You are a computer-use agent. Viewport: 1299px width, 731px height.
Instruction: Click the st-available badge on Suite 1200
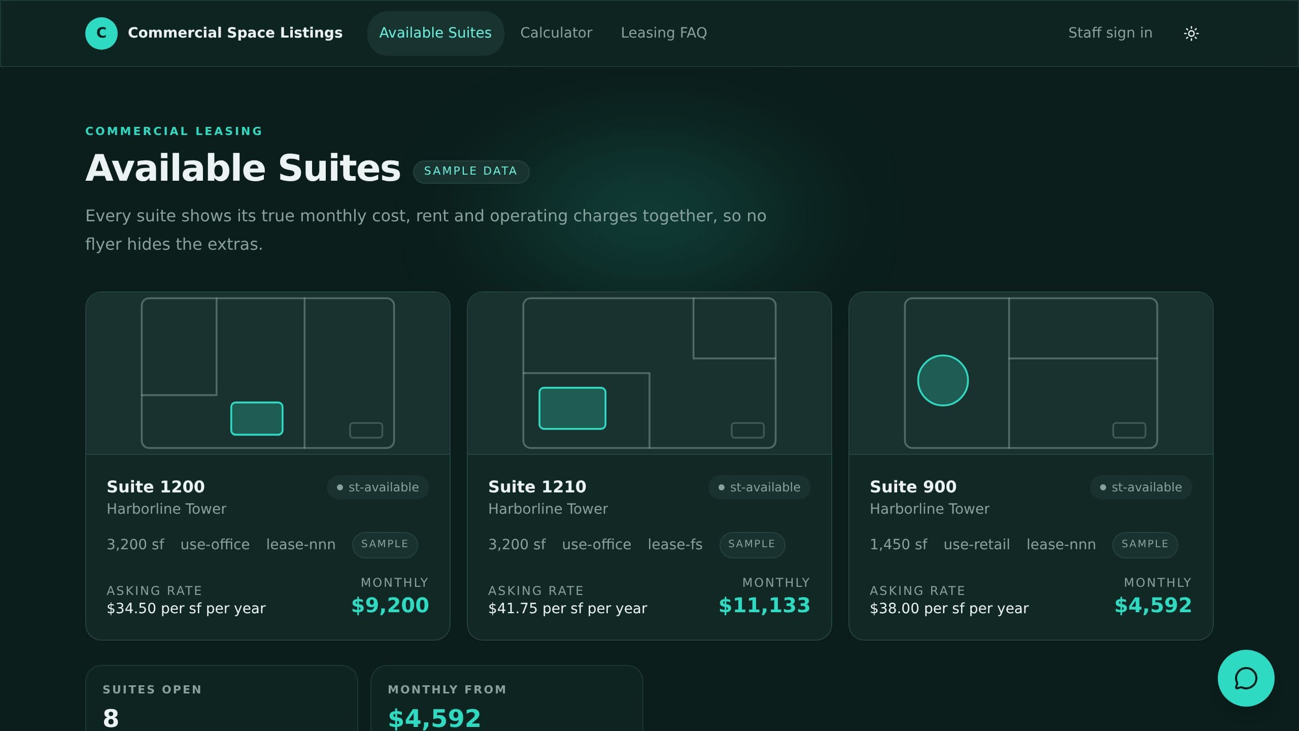378,487
